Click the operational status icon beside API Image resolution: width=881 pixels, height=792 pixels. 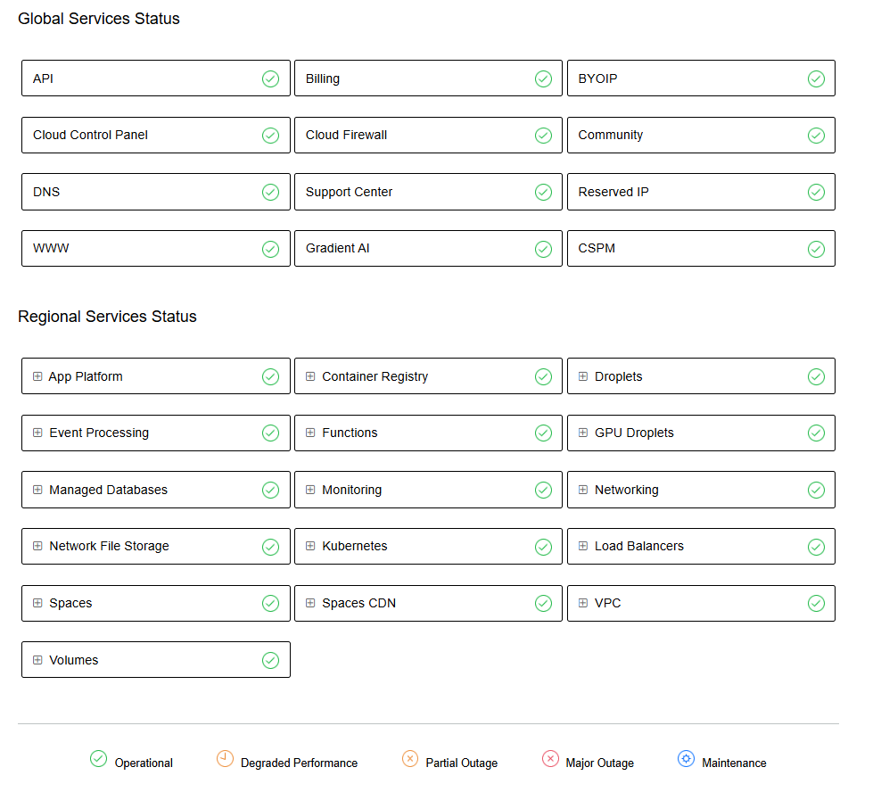pos(270,78)
